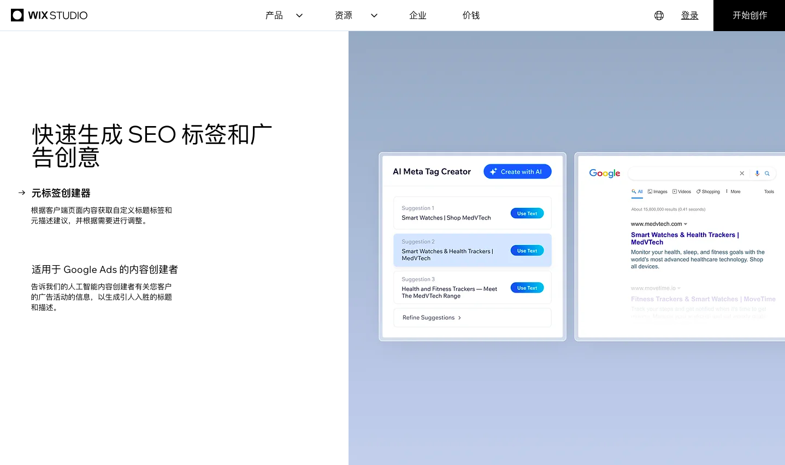The image size is (785, 465).
Task: Expand Refine Suggestions
Action: pyautogui.click(x=432, y=318)
